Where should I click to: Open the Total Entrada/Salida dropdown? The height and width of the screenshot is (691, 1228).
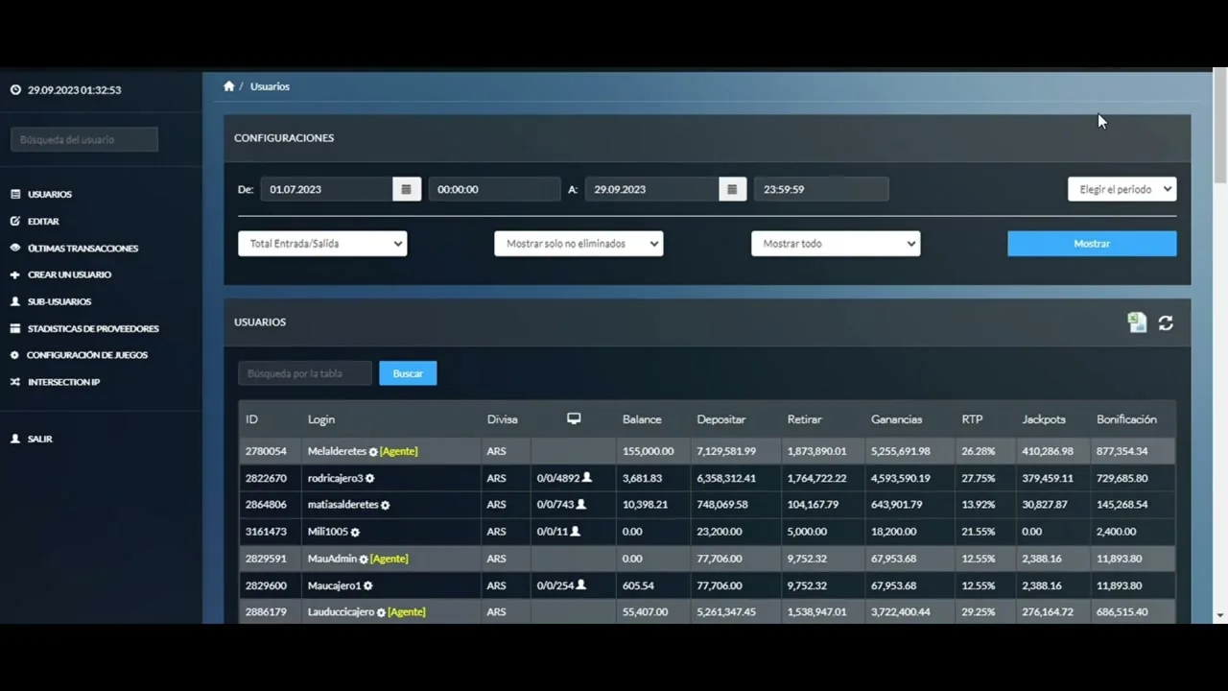[x=322, y=244]
